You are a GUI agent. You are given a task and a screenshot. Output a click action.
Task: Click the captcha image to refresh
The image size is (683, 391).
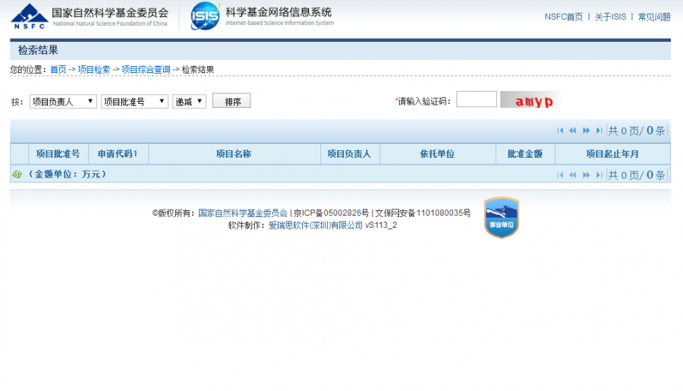[x=530, y=100]
